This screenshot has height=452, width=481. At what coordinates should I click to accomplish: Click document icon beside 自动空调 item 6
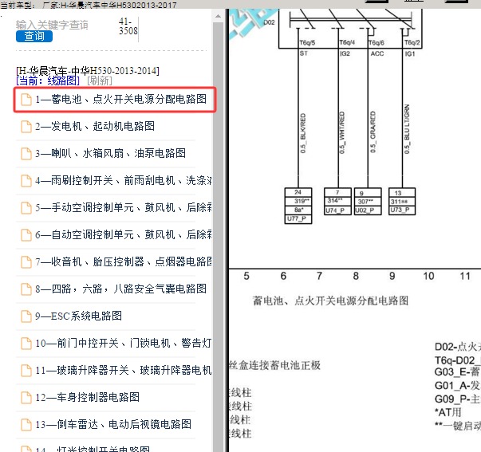click(26, 235)
